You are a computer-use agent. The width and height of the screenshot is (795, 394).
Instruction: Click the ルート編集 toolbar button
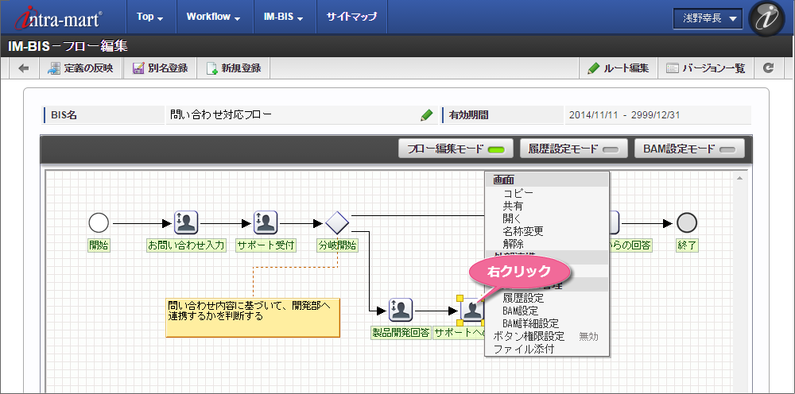[x=618, y=68]
